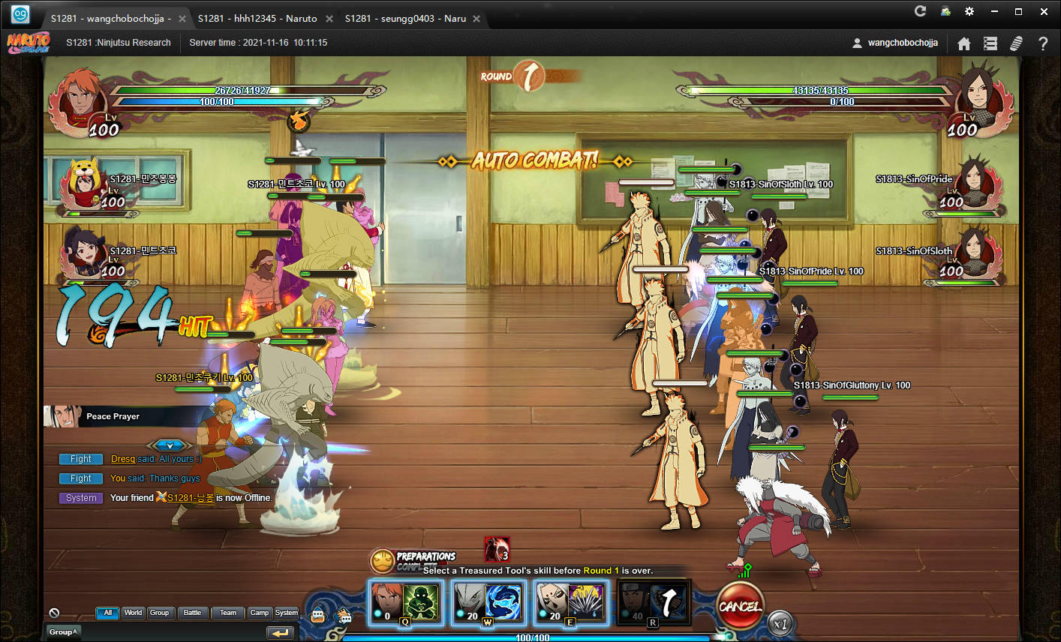Open the wangchobochojja account menu

(895, 43)
